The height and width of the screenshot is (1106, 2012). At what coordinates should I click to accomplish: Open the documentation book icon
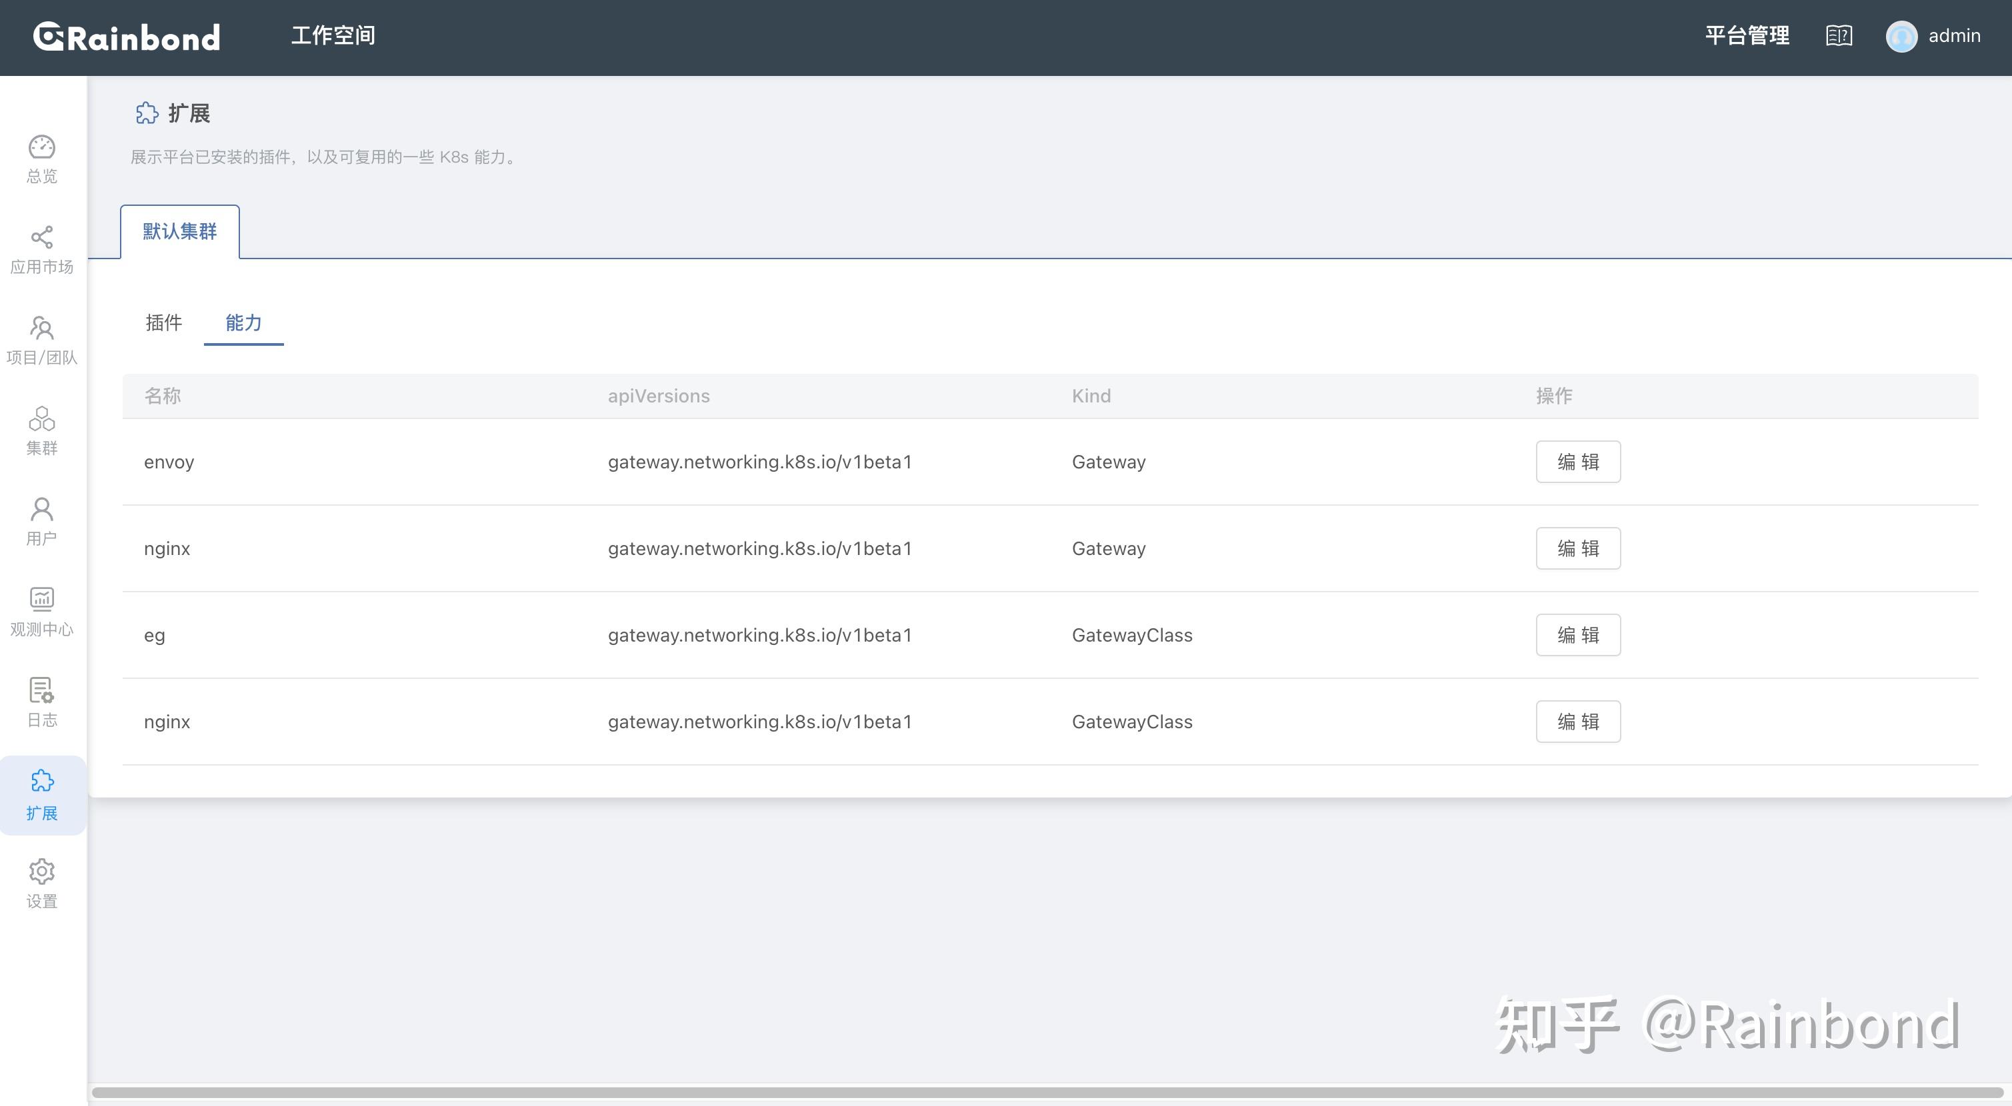click(x=1840, y=36)
